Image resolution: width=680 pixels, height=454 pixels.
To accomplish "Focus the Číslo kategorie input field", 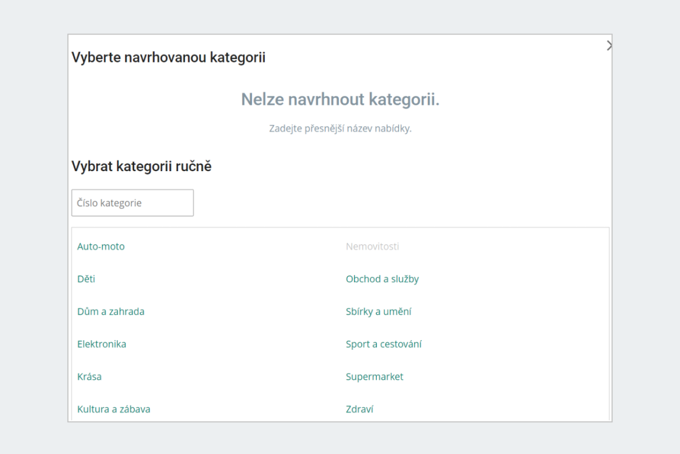I will (x=133, y=203).
